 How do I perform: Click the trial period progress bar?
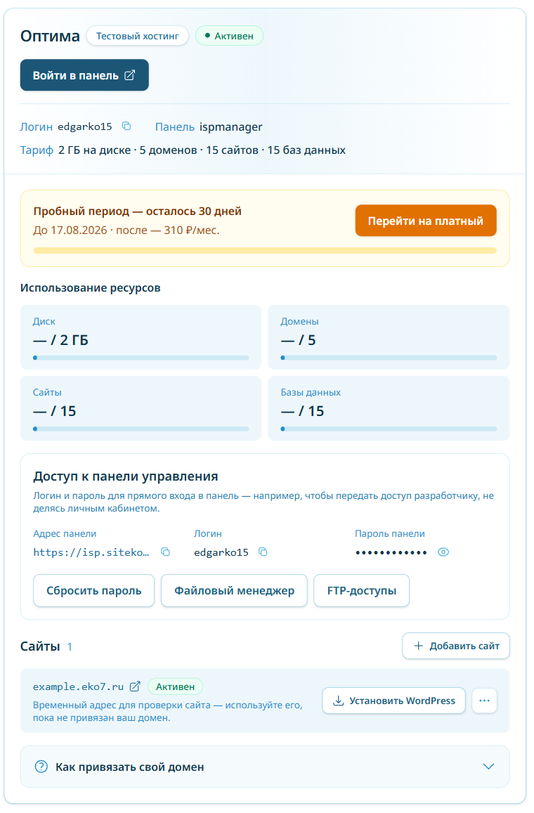(266, 252)
